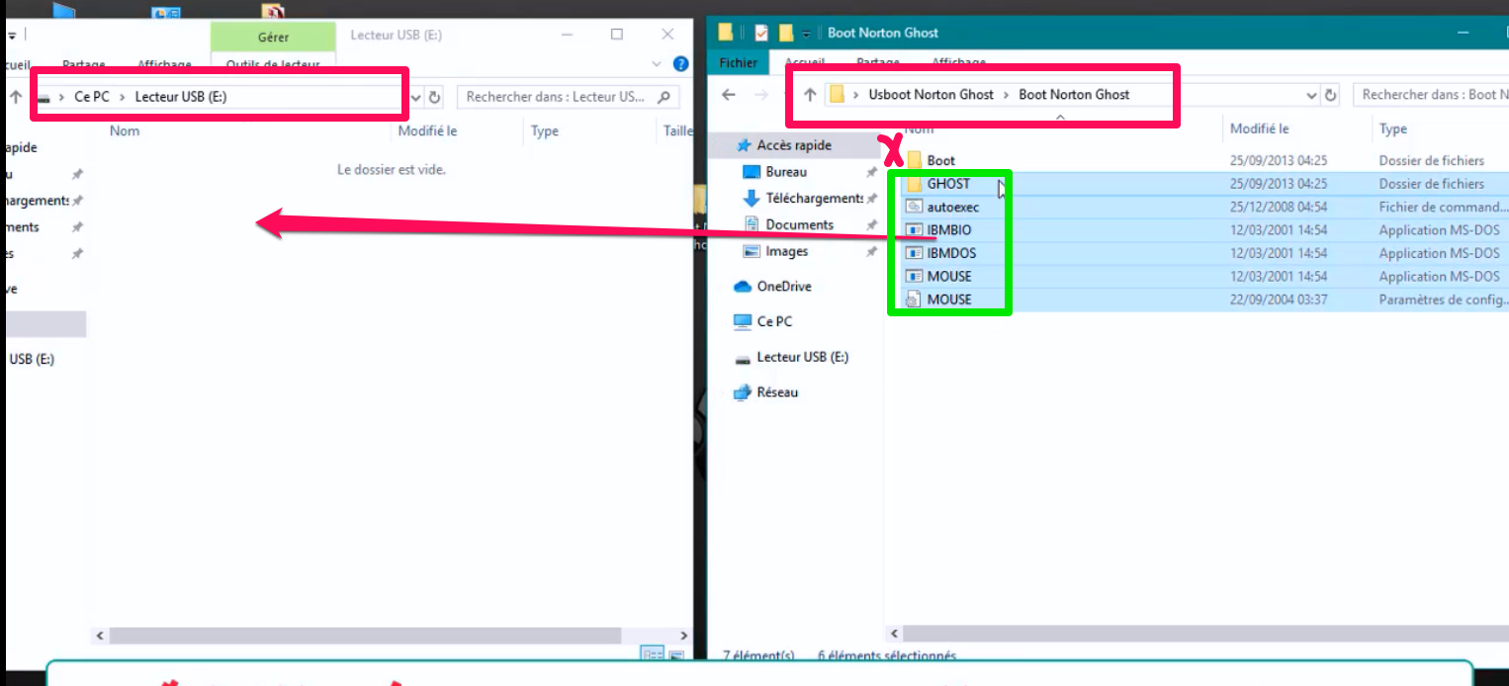Open Téléchargements in the navigation pane
This screenshot has height=686, width=1509.
(x=815, y=199)
